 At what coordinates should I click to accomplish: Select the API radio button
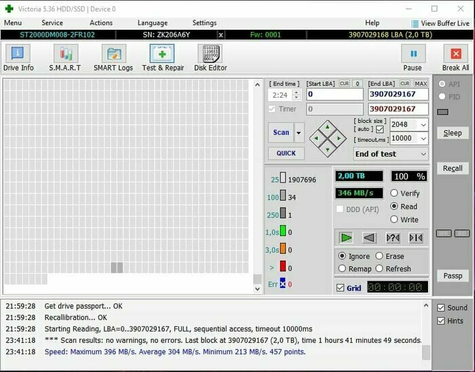pyautogui.click(x=442, y=83)
